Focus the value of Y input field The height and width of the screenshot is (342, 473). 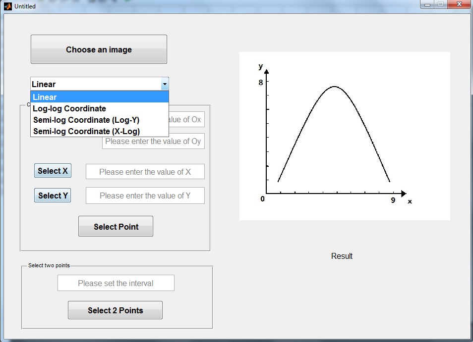click(145, 195)
